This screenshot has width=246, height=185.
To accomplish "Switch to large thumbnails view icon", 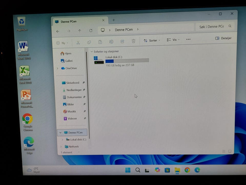I will pyautogui.click(x=230, y=151).
